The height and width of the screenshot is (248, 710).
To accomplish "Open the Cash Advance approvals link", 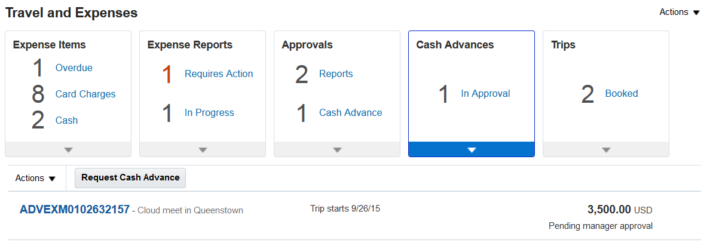I will [350, 112].
